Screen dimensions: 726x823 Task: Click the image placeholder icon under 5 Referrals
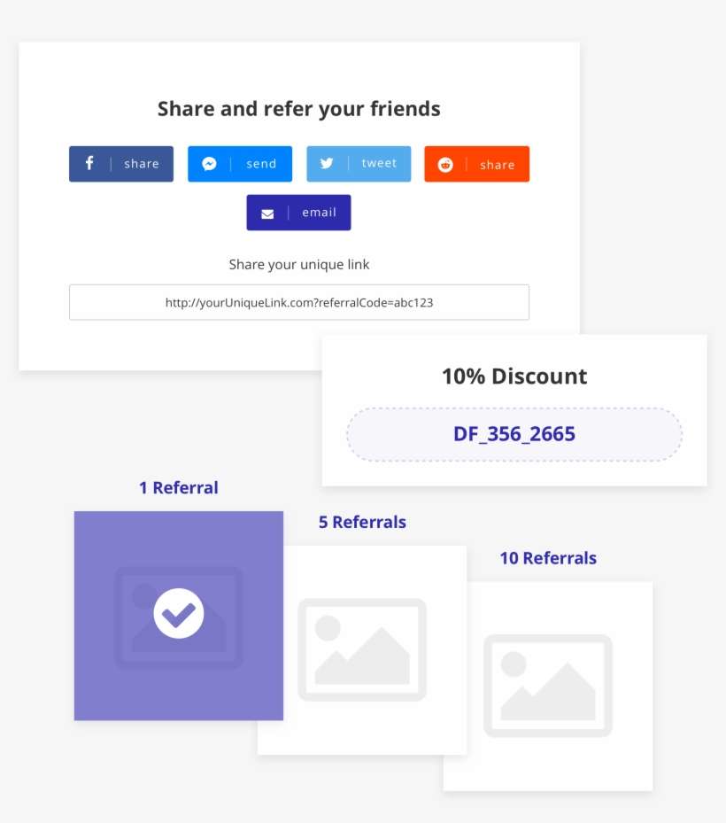361,648
